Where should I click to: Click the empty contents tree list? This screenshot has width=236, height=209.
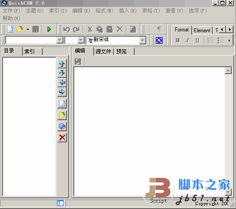click(x=29, y=126)
